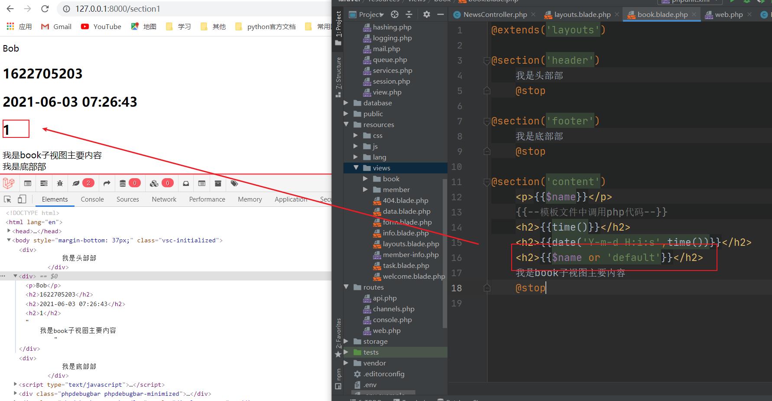Open DevTools Memory tab
Screen dimensions: 772x401
coord(250,199)
